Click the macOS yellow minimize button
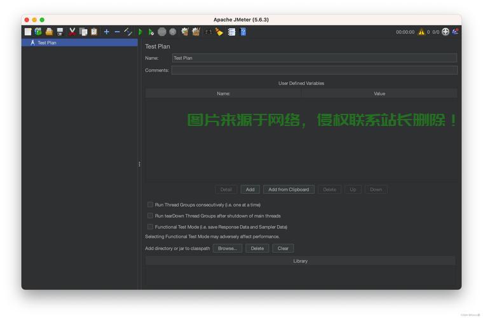483x318 pixels. coord(34,20)
